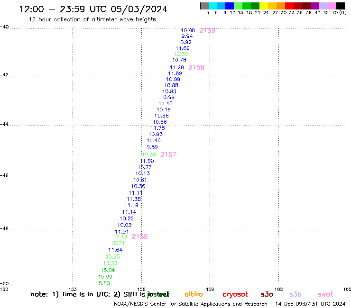
Task: Click the 'note: 1) Time is in UTC' footnote
Action: click(70, 294)
